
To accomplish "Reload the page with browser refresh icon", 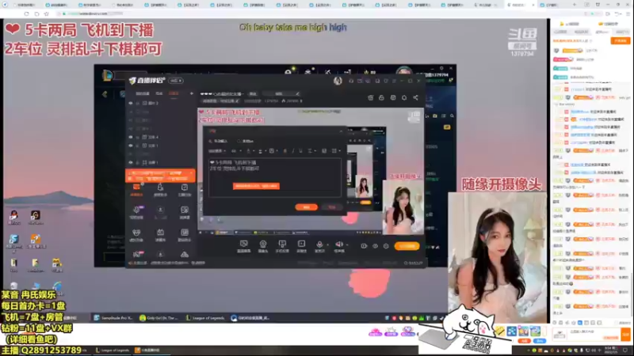I will (x=26, y=13).
